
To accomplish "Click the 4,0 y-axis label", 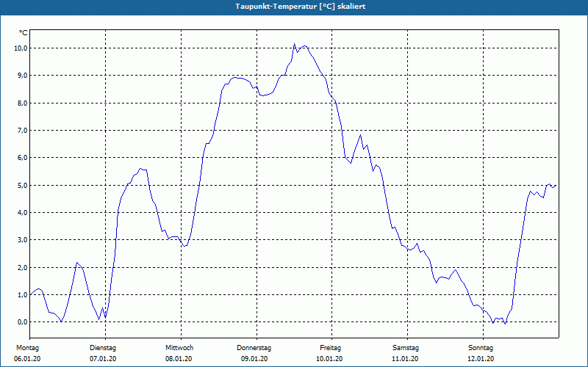I will (x=22, y=212).
